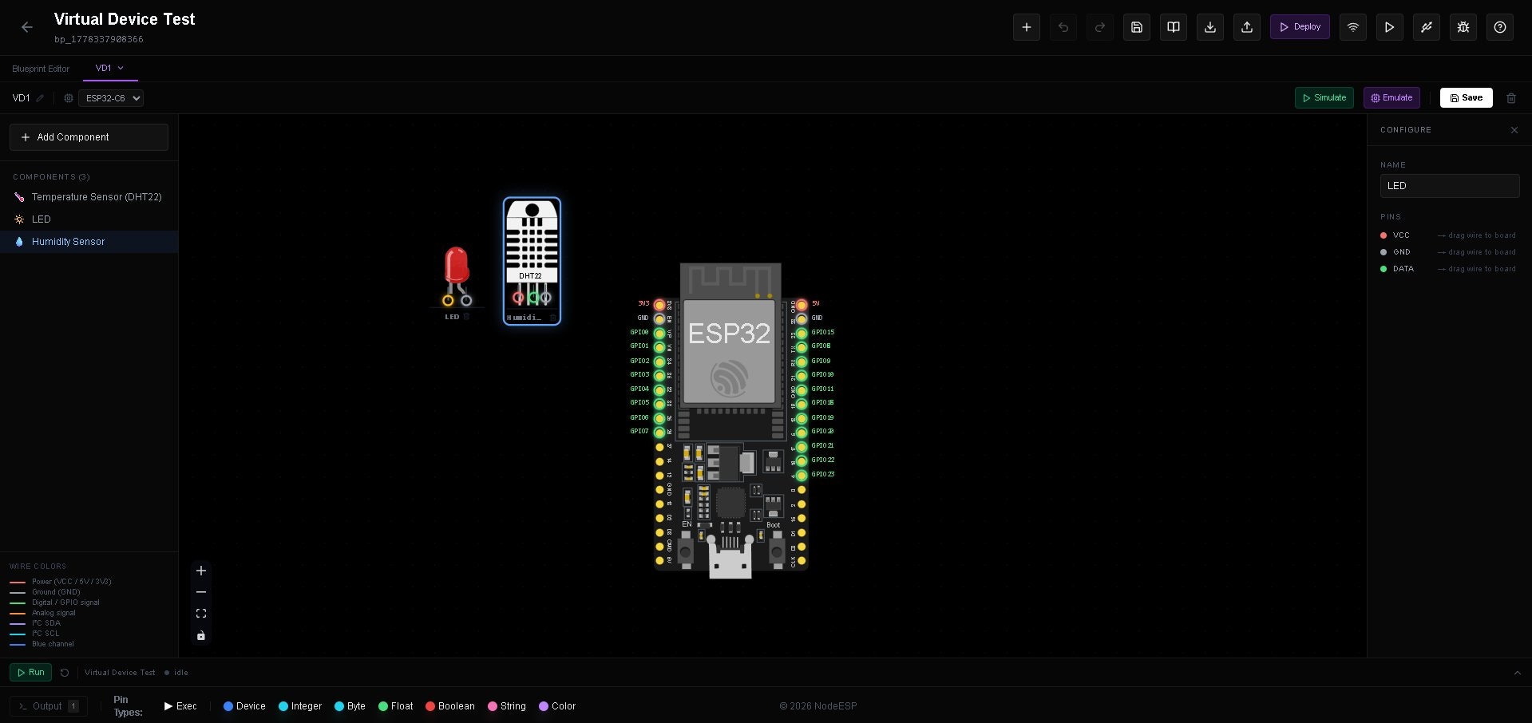Screen dimensions: 1532x723
Task: Click the LED's gray cathode pin
Action: [466, 300]
